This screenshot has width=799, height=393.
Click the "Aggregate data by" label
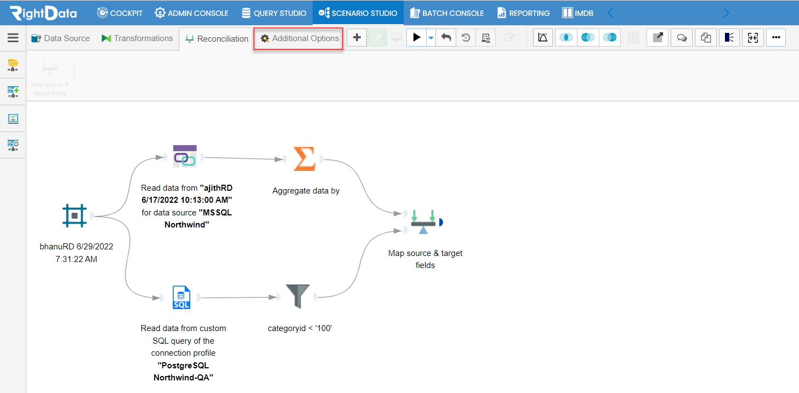pos(306,191)
